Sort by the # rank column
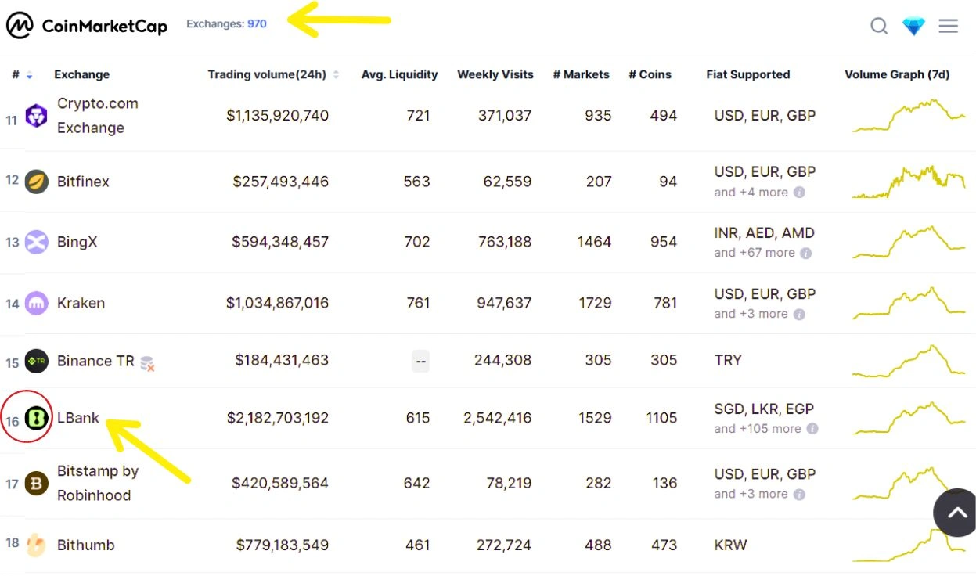Screen dimensions: 976x576 click(x=22, y=75)
